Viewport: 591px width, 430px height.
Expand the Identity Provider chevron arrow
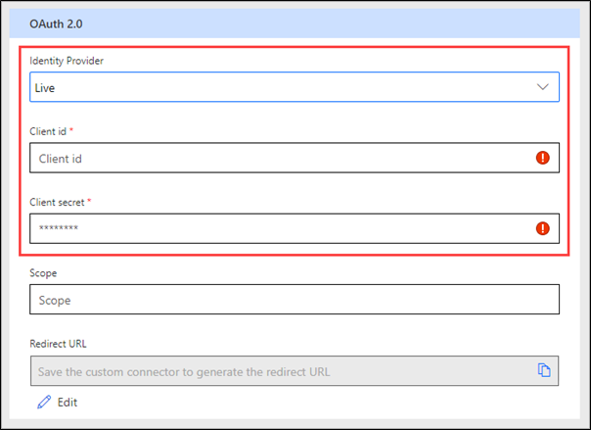542,87
